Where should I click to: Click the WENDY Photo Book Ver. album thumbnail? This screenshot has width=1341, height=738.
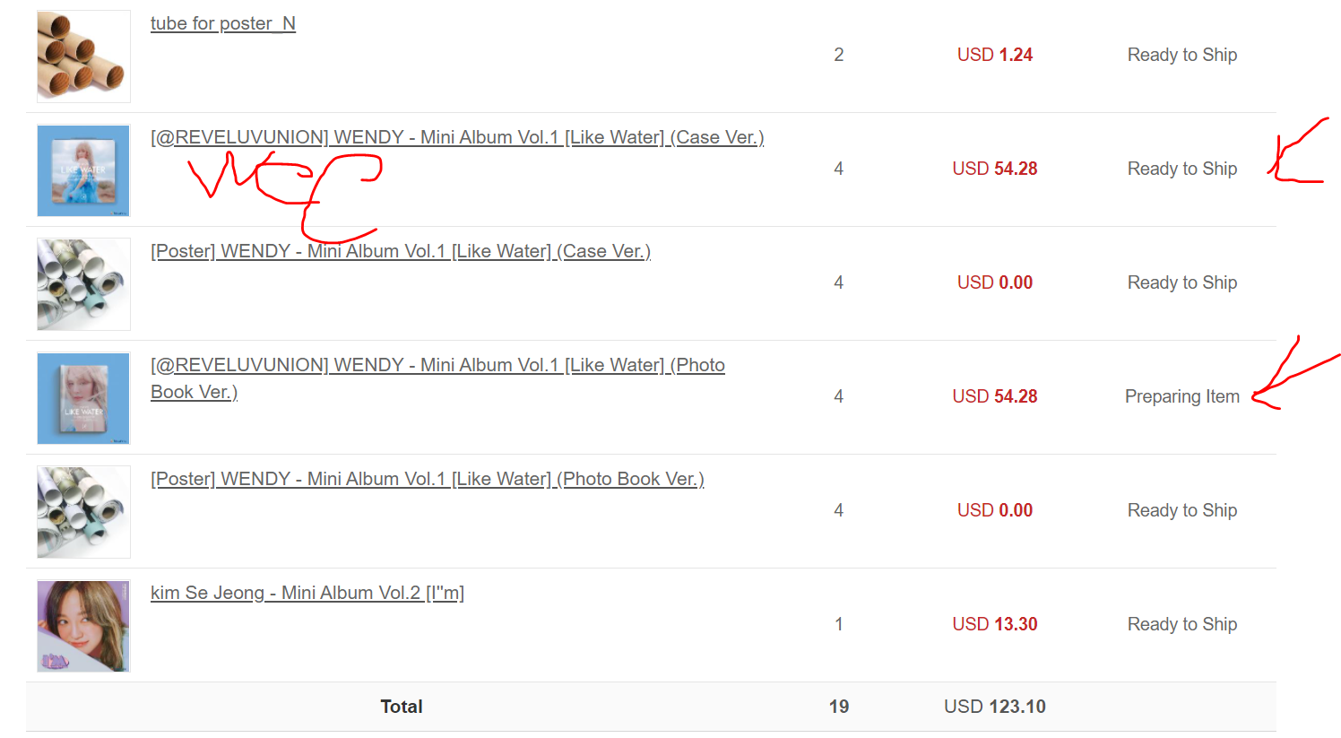click(83, 398)
